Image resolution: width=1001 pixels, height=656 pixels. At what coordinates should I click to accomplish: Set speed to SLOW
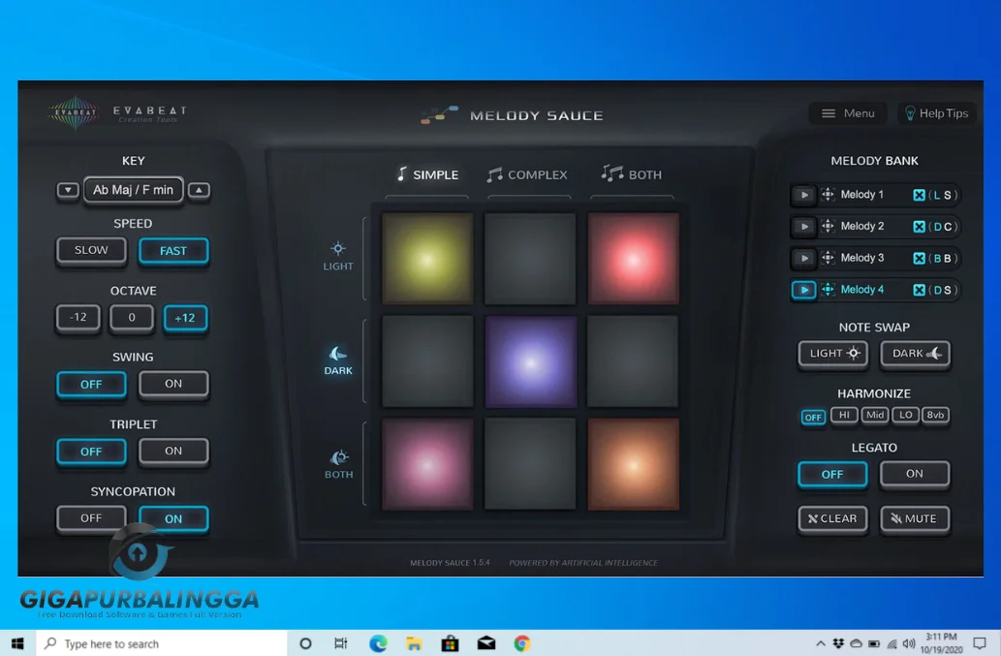click(x=91, y=250)
